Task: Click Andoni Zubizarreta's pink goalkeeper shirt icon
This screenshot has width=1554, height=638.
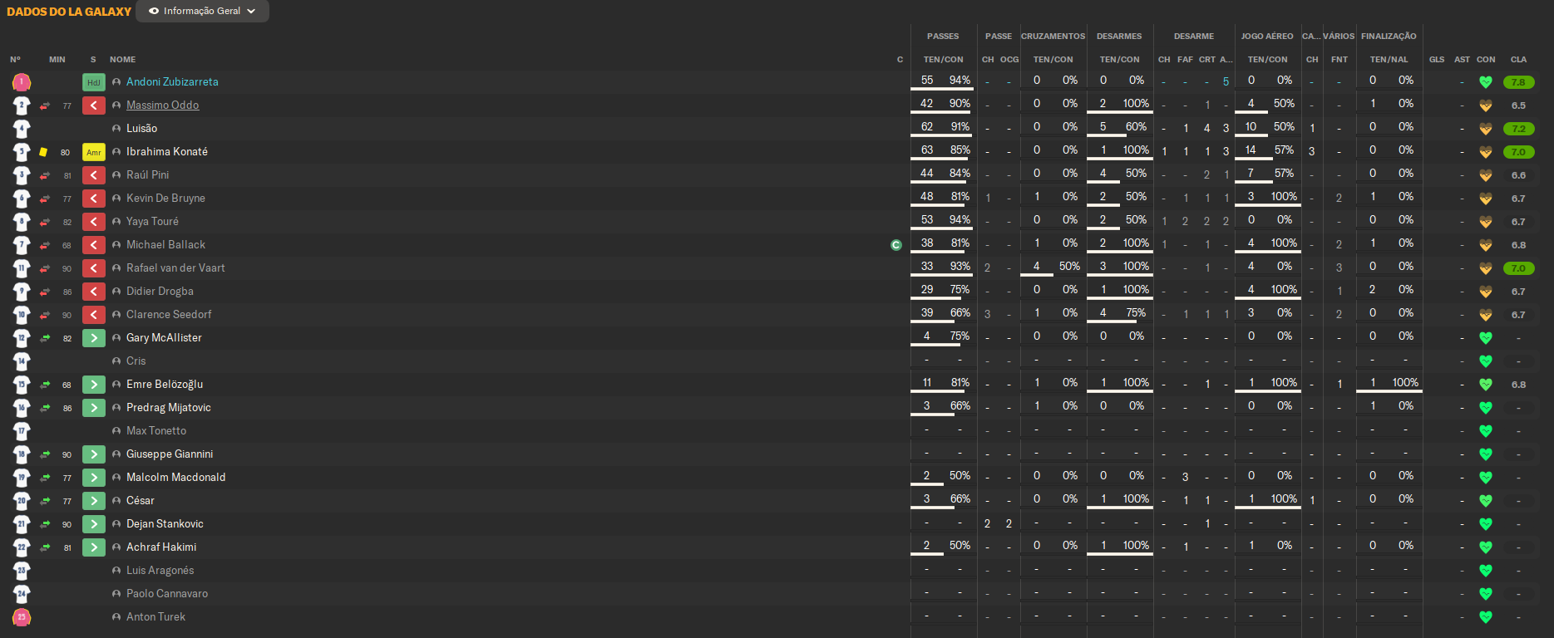Action: (x=22, y=82)
